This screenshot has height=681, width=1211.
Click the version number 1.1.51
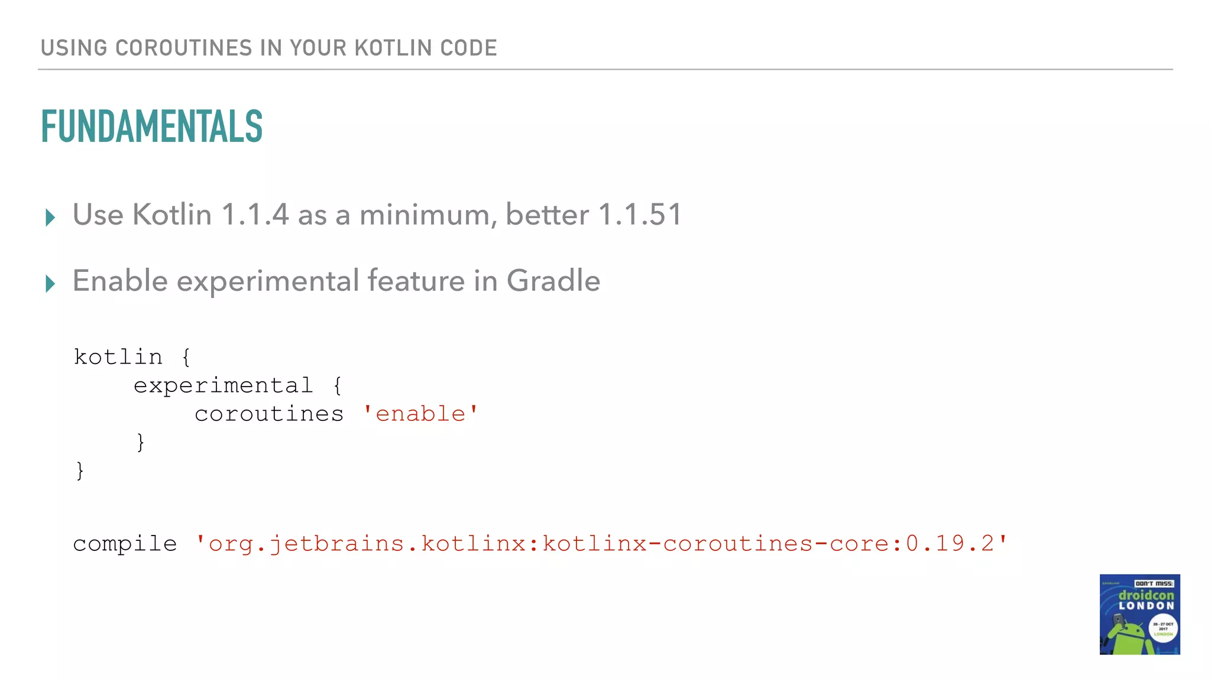pyautogui.click(x=640, y=215)
